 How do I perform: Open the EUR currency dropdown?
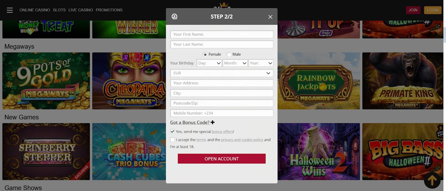[x=222, y=73]
